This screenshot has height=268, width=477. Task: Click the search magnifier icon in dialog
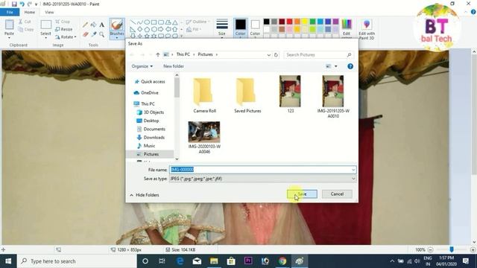350,54
